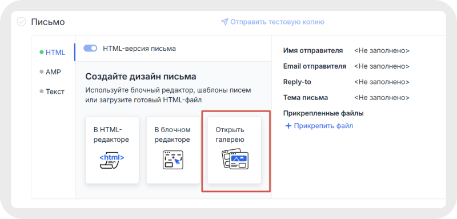This screenshot has height=219, width=457.
Task: Click the green dot beside HTML
Action: pos(41,53)
